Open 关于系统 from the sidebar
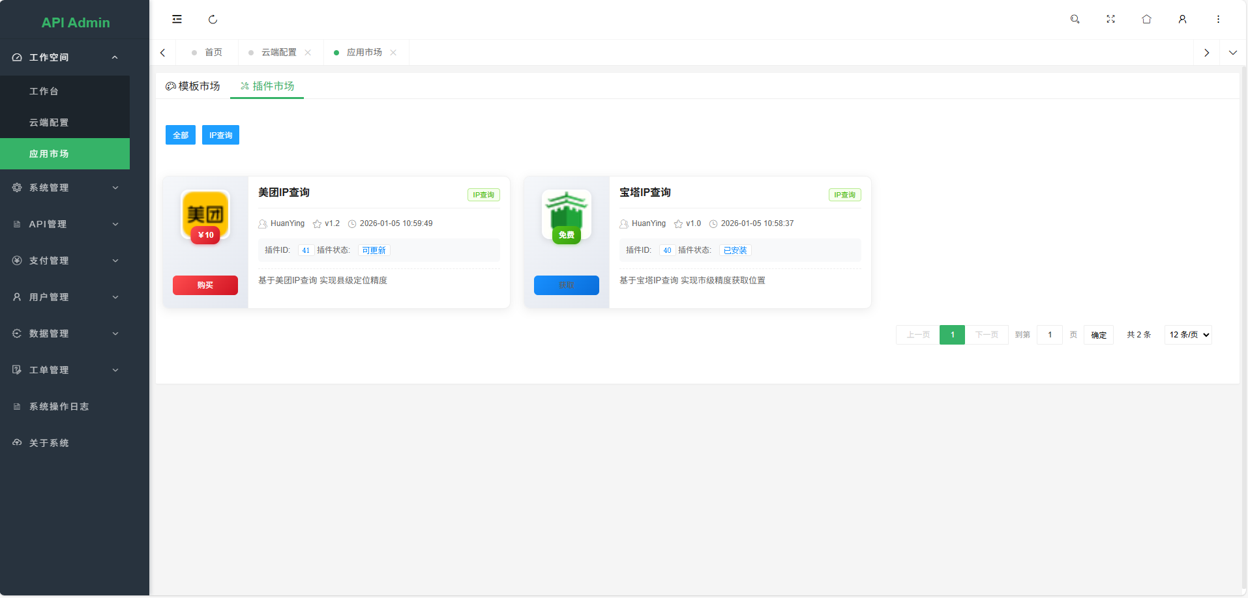1248x598 pixels. [48, 442]
